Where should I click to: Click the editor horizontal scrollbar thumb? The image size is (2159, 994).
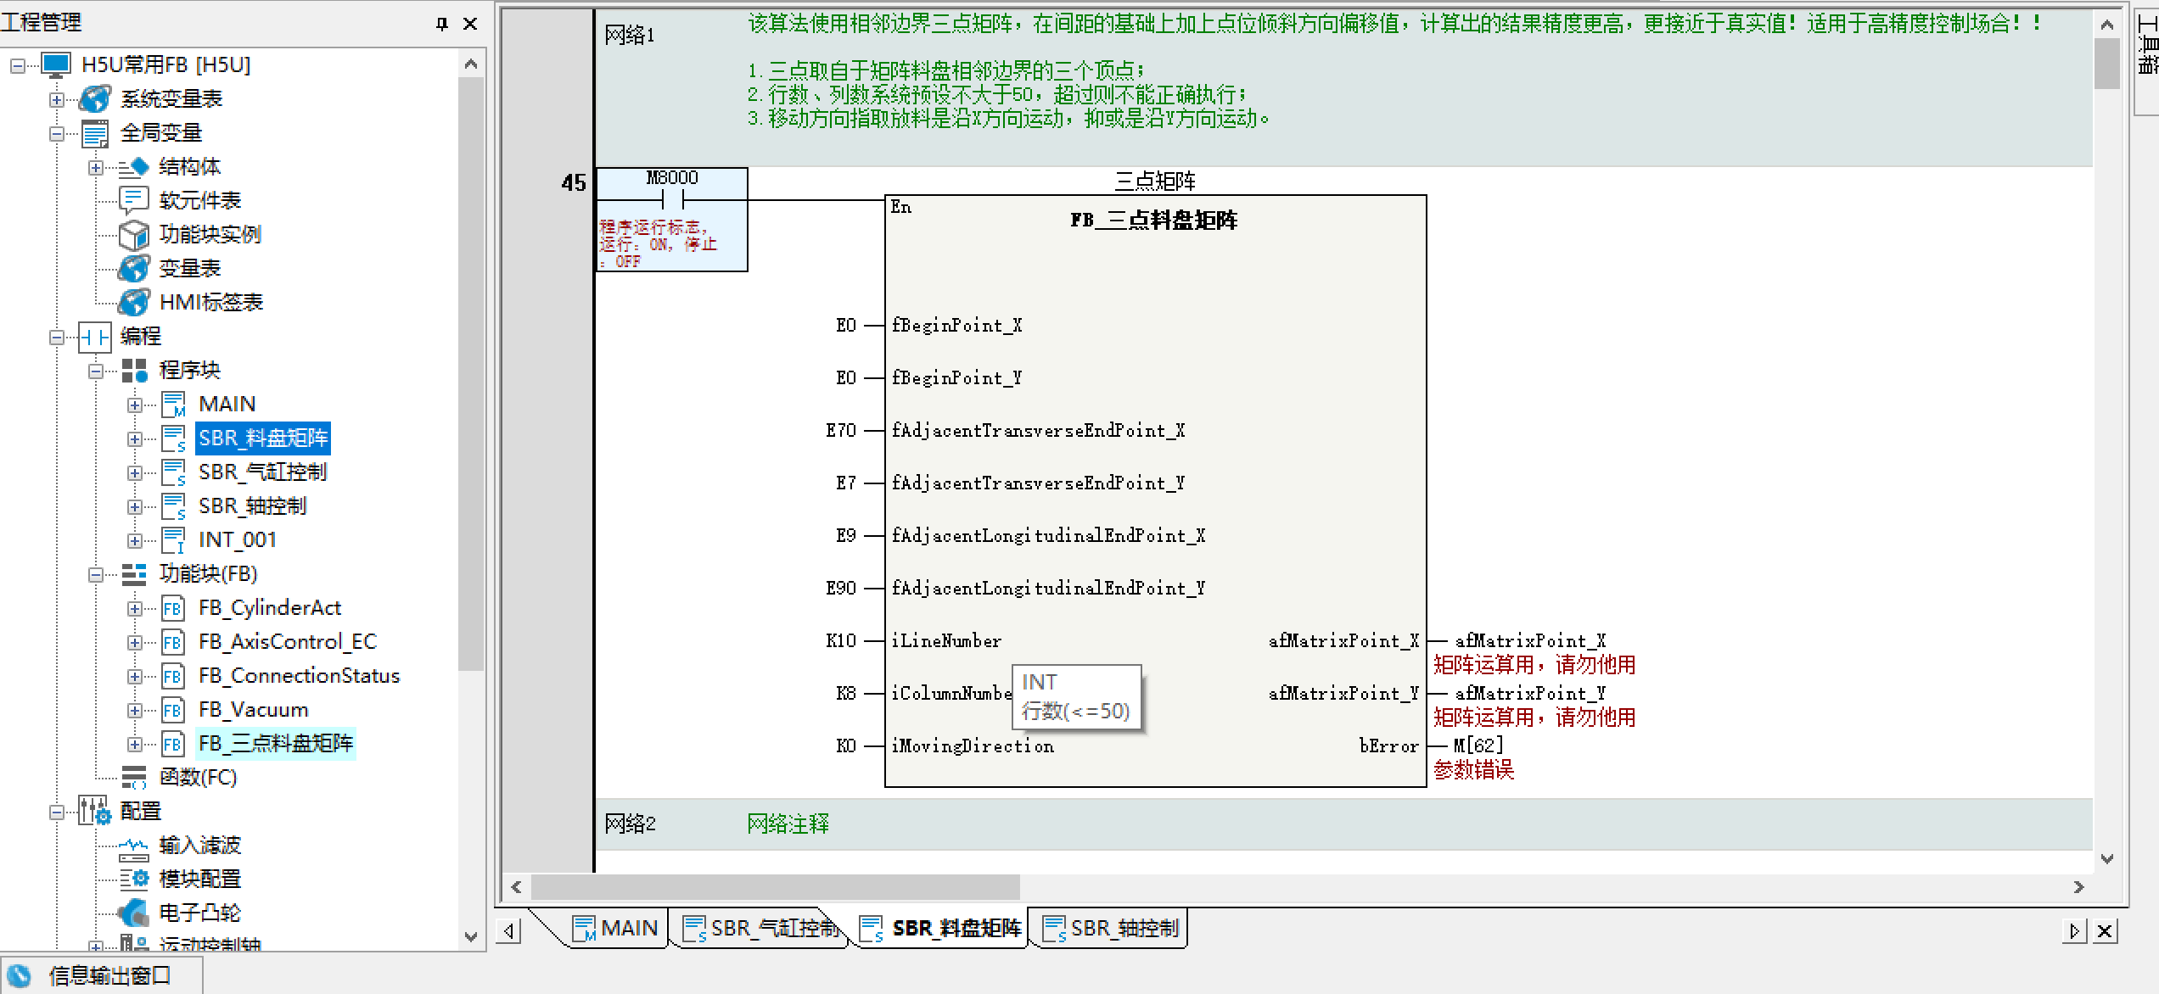[776, 887]
